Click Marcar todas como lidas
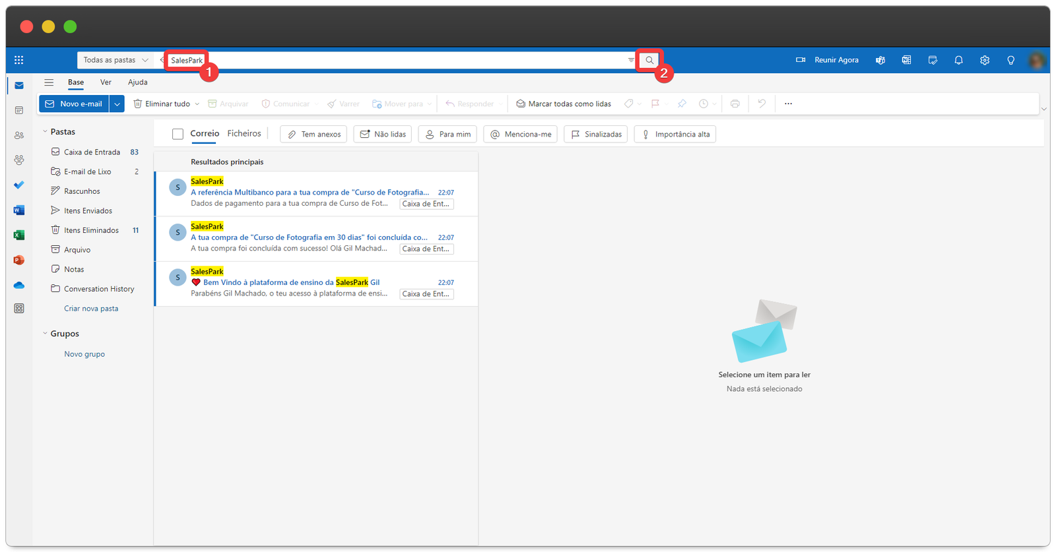This screenshot has height=552, width=1056. click(563, 104)
